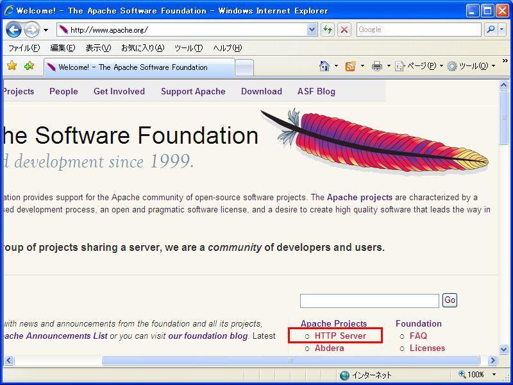Open the ツール(O) gear toolbar menu

(x=471, y=66)
